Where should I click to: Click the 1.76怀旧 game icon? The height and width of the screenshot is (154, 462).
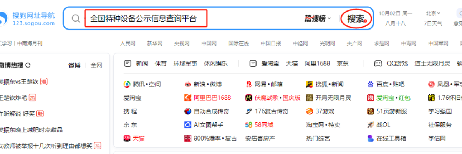pos(432,98)
